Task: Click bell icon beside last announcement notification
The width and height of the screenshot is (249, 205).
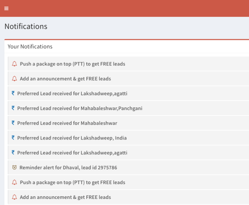Action: 15,197
